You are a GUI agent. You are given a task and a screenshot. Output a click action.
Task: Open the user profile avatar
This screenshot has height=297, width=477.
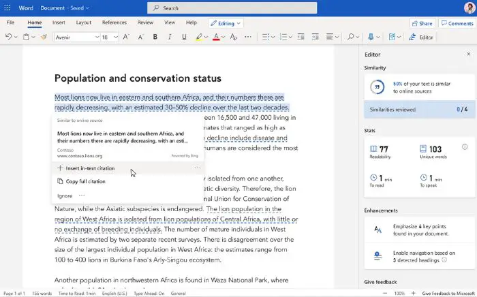pos(470,7)
